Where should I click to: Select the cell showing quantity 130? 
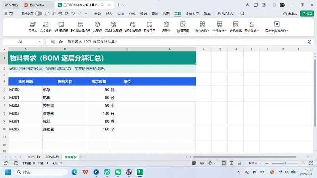tap(98, 113)
